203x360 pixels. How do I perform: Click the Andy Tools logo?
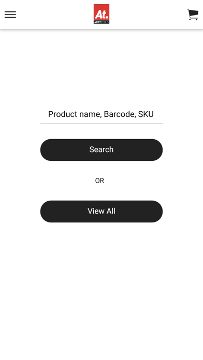tap(102, 14)
